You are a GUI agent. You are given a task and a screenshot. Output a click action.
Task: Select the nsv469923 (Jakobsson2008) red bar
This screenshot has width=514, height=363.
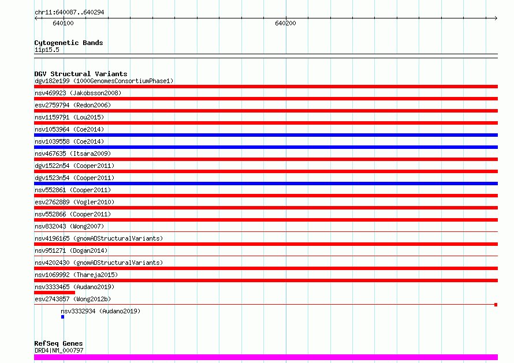pyautogui.click(x=266, y=99)
